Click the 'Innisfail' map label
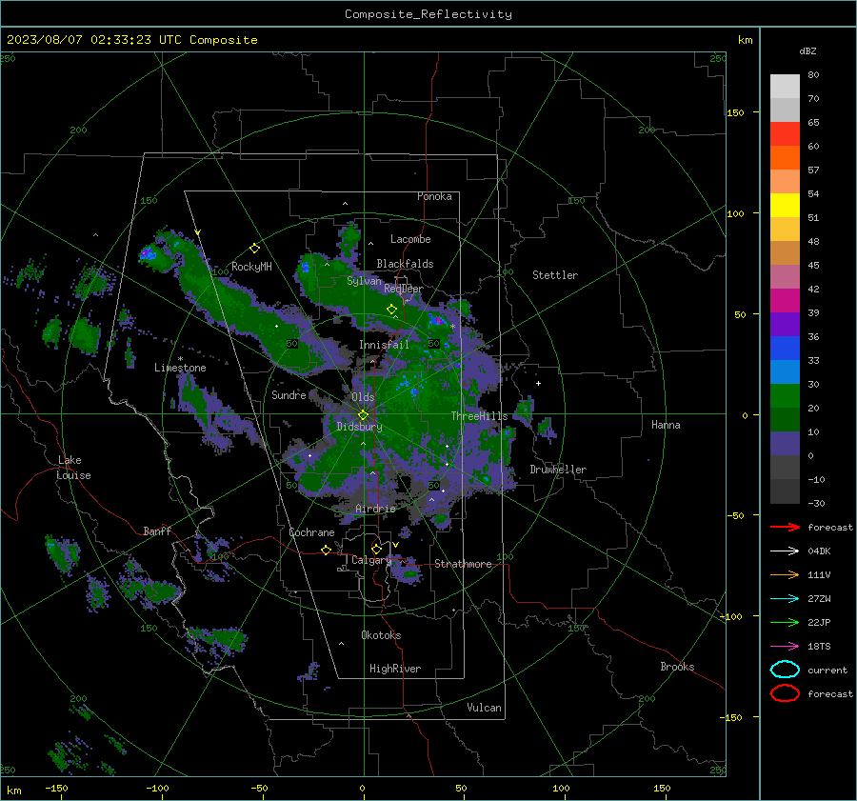This screenshot has width=857, height=801. [384, 345]
